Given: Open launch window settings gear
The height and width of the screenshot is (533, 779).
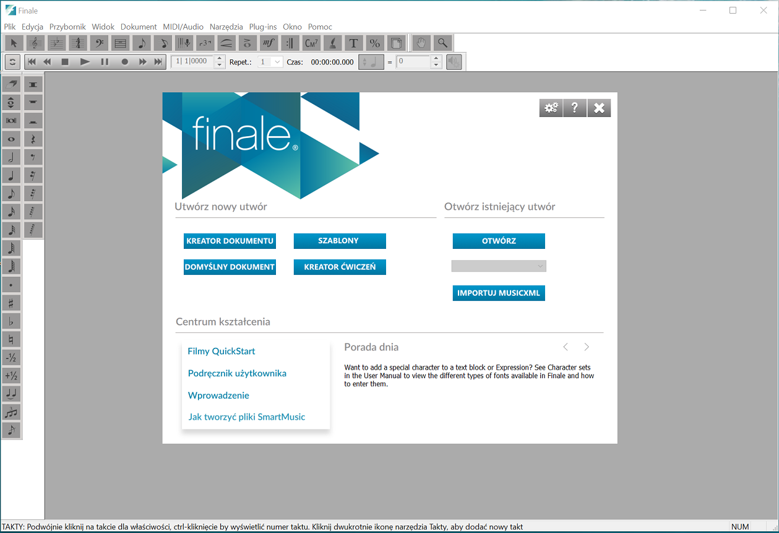Looking at the screenshot, I should pos(551,108).
